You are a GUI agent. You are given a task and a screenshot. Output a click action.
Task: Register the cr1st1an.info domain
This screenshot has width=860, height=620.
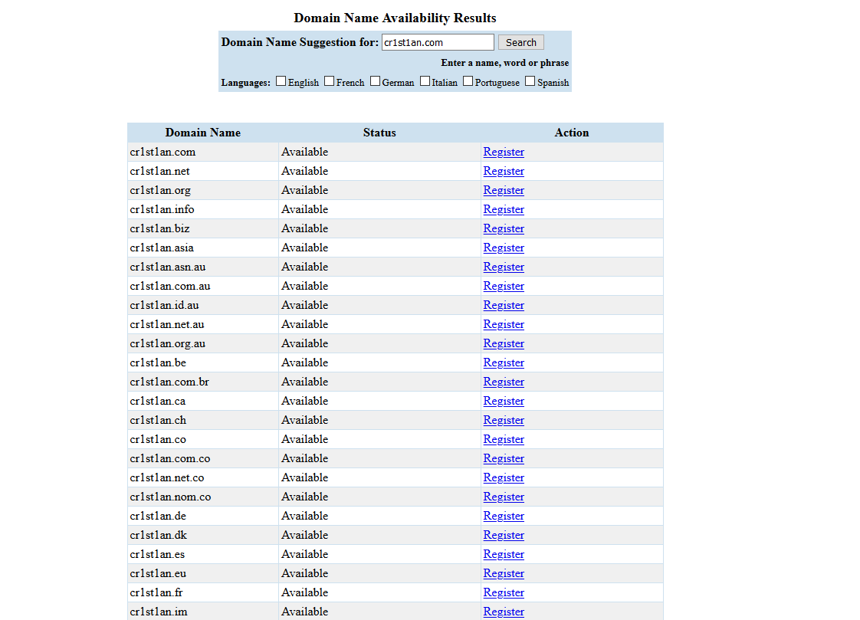tap(504, 209)
